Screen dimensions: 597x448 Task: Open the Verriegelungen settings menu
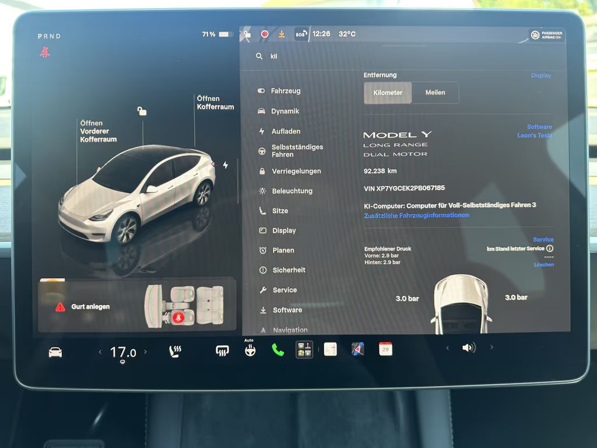[290, 171]
